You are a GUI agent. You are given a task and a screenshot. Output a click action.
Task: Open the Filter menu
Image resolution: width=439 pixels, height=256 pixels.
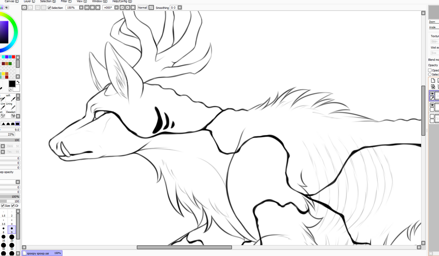click(x=66, y=1)
